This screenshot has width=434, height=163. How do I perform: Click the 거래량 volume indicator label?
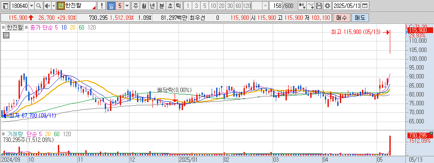coord(15,134)
